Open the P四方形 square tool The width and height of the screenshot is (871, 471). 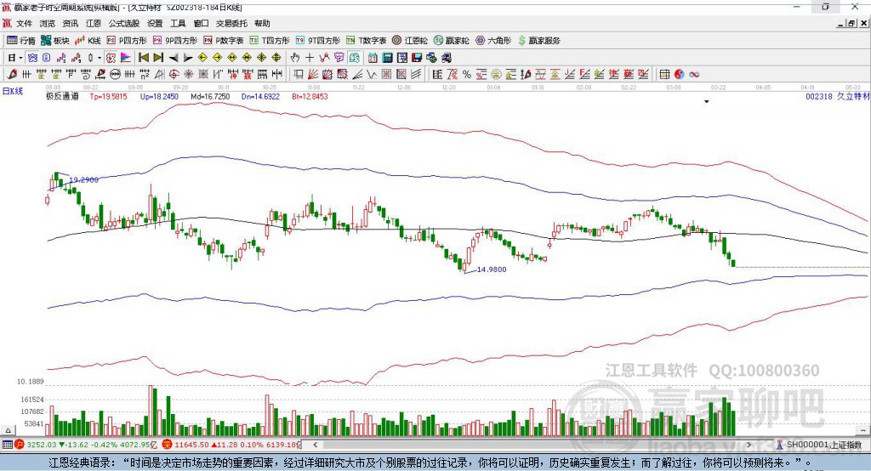pos(127,41)
